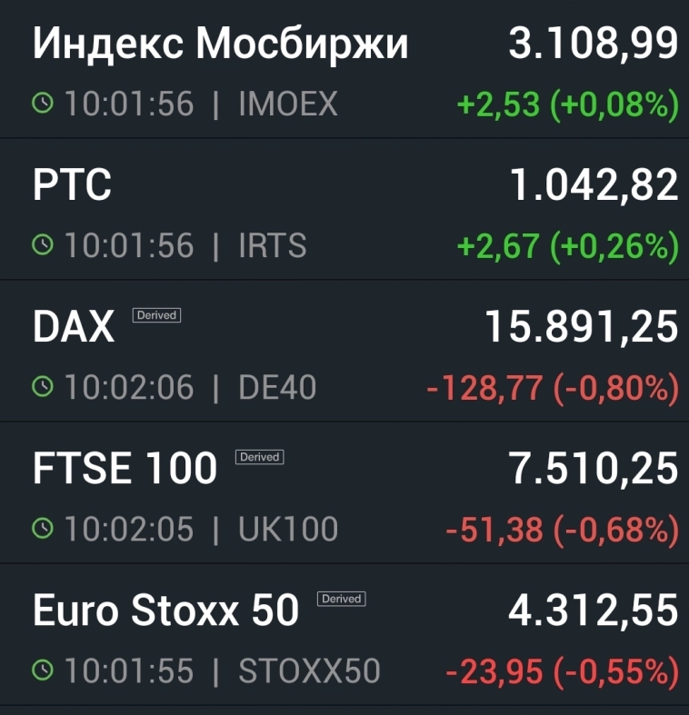The width and height of the screenshot is (689, 715).
Task: Click the Derived badge next to DAX
Action: [x=156, y=315]
